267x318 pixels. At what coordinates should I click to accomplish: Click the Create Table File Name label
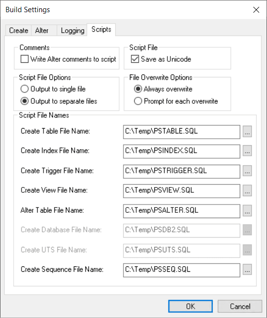click(55, 131)
